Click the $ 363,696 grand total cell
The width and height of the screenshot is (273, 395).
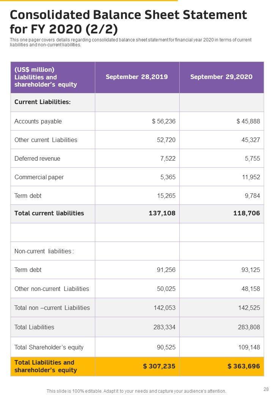pyautogui.click(x=243, y=366)
